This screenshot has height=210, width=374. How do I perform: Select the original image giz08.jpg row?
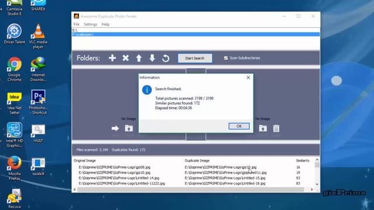(115, 167)
